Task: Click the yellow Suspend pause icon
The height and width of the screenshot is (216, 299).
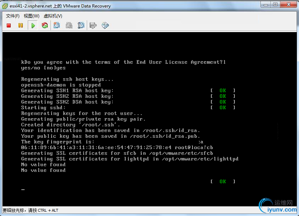Action: click(x=20, y=25)
